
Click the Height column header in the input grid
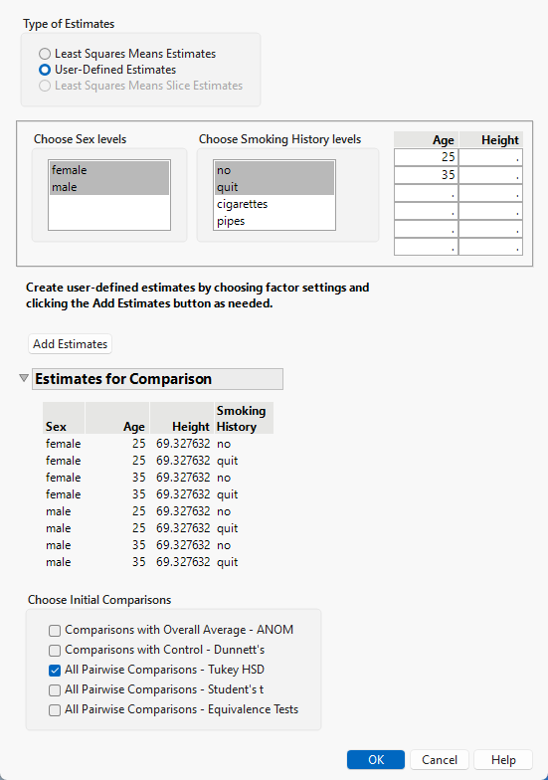(x=491, y=139)
